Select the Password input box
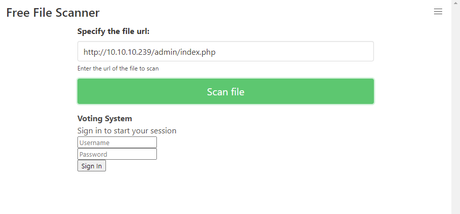 point(117,154)
